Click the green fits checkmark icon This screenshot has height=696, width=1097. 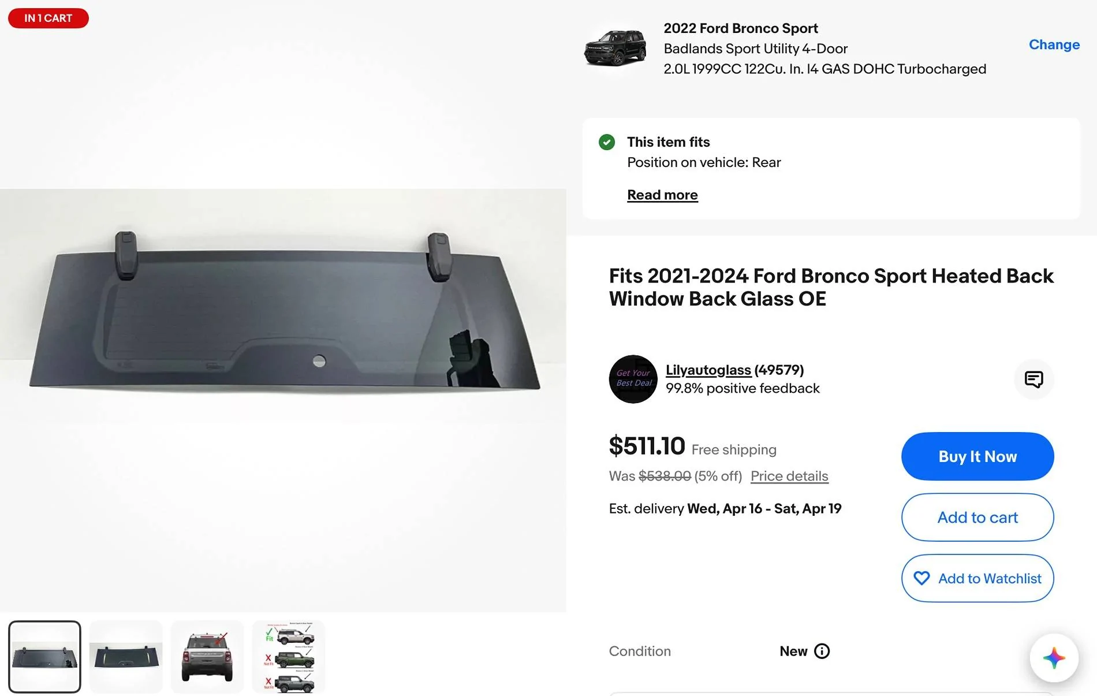click(607, 142)
